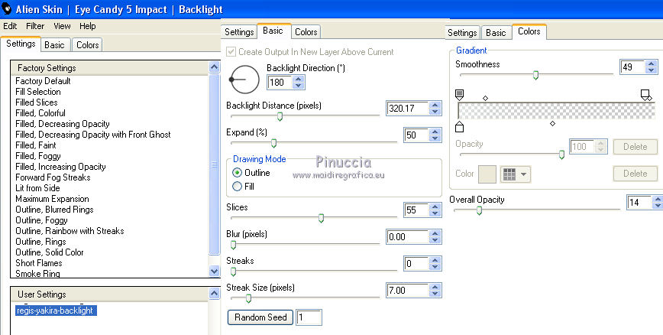This screenshot has height=335, width=663.
Task: Select the Outline, Rainbow with Streaks preset
Action: coord(70,231)
